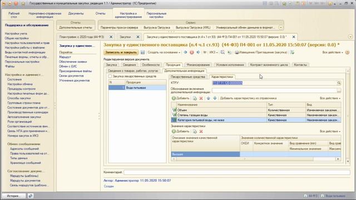
Task: Move characteristic up with blue arrow
Action: click(x=208, y=98)
